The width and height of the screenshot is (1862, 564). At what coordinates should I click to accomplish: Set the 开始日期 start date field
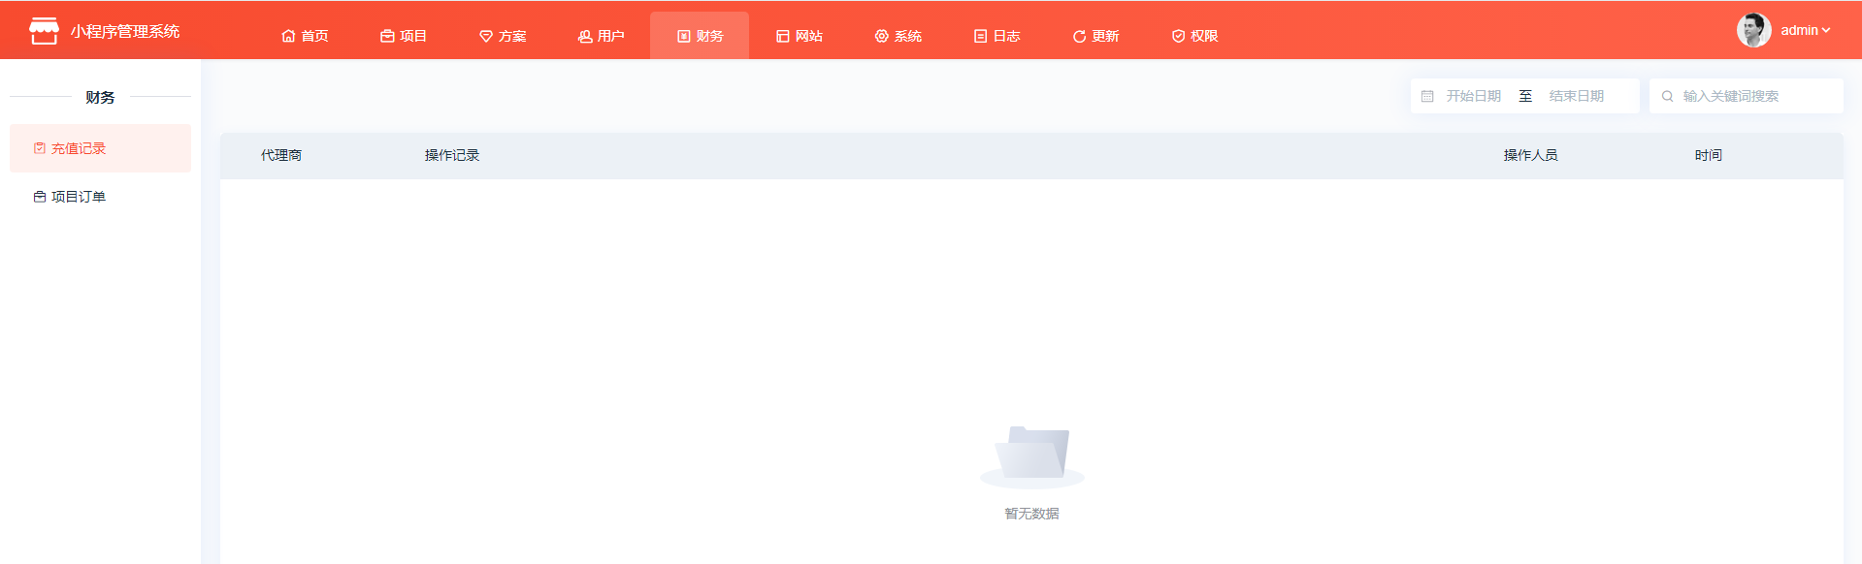coord(1474,96)
